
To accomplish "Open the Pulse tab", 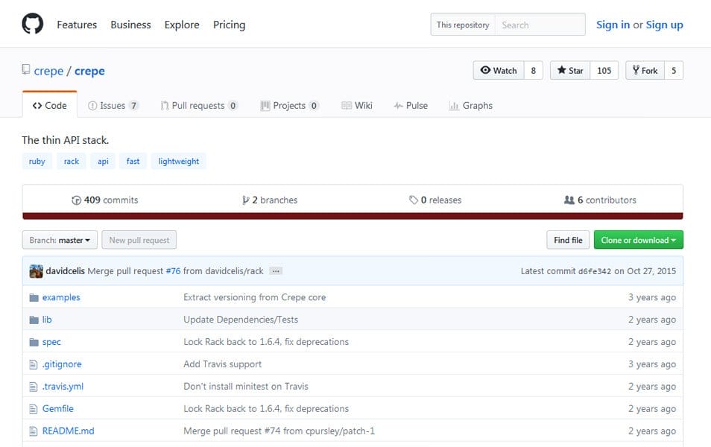I will coord(411,105).
